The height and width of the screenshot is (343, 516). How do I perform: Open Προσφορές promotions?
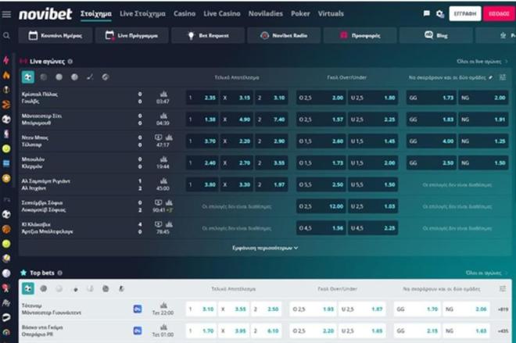(x=360, y=35)
